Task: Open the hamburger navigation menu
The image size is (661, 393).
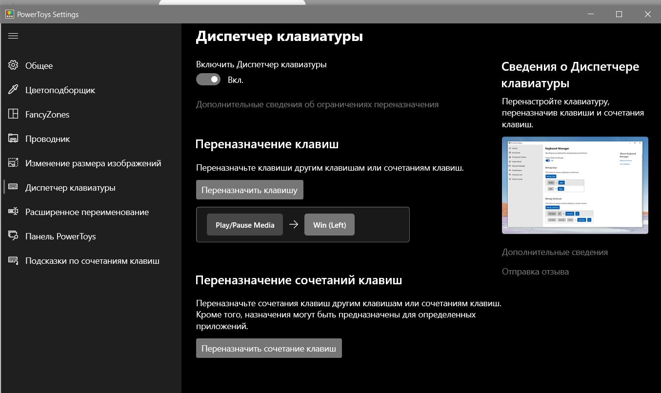Action: pyautogui.click(x=13, y=36)
